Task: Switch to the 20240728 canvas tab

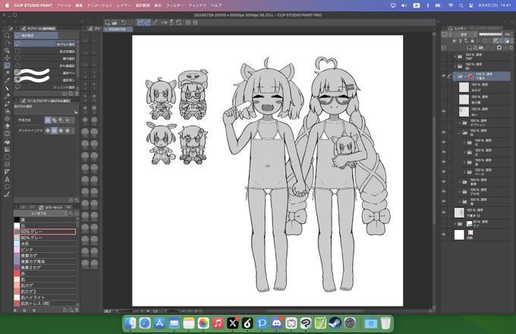Action: 118,30
